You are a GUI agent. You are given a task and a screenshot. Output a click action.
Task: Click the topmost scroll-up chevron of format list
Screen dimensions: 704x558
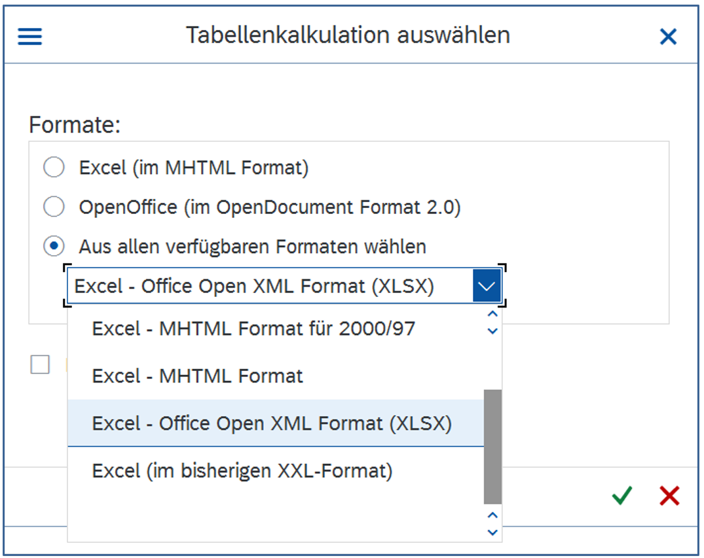tap(493, 314)
